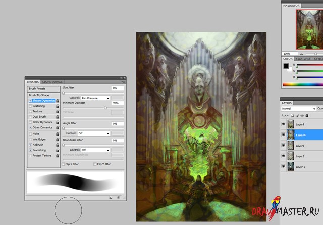This screenshot has height=225, width=323.
Task: Collapse Brushes panel with double-arrow icon
Action: pos(121,78)
